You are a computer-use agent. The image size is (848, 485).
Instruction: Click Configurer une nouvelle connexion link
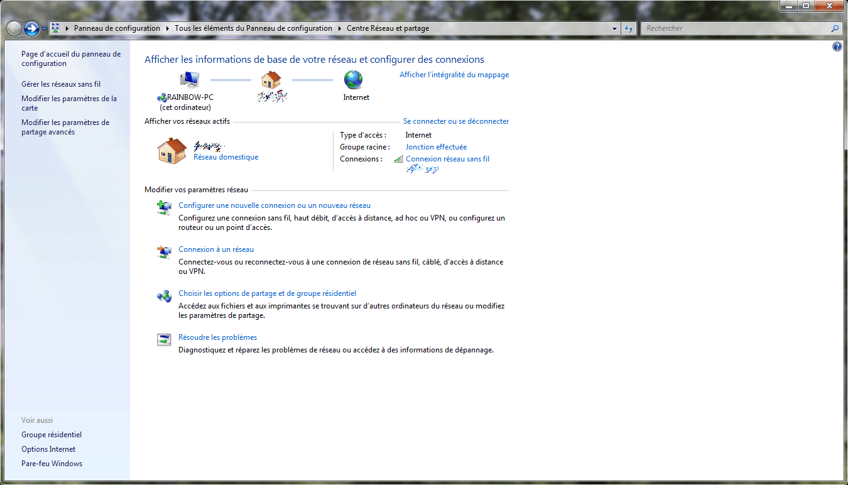point(275,205)
